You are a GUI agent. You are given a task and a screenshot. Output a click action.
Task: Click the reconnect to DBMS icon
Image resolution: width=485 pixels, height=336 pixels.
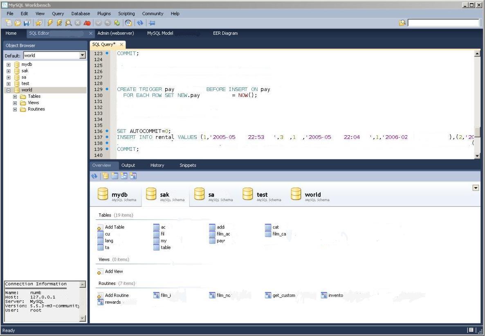[x=128, y=23]
